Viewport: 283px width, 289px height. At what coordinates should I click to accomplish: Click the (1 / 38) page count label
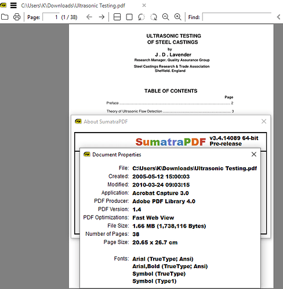[x=69, y=17]
